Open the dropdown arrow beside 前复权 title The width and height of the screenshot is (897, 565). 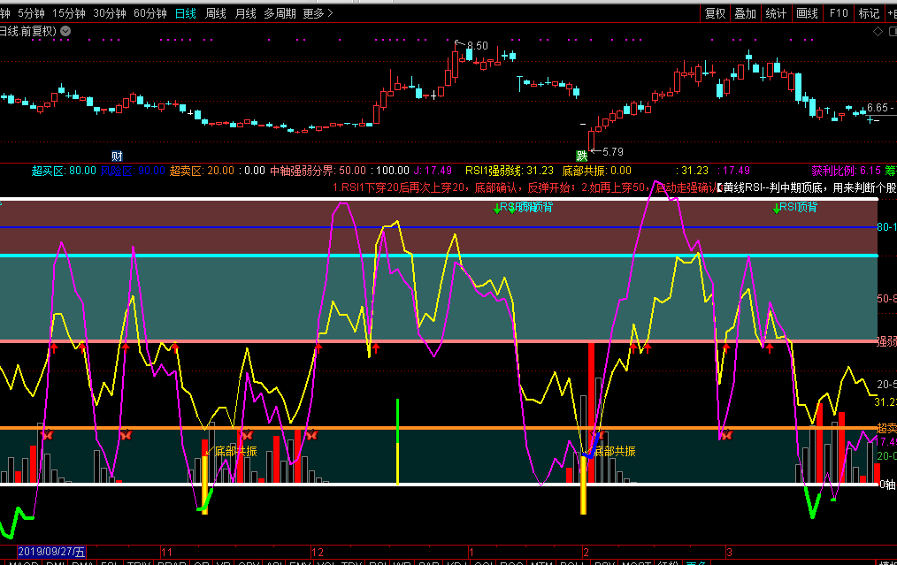[x=65, y=31]
